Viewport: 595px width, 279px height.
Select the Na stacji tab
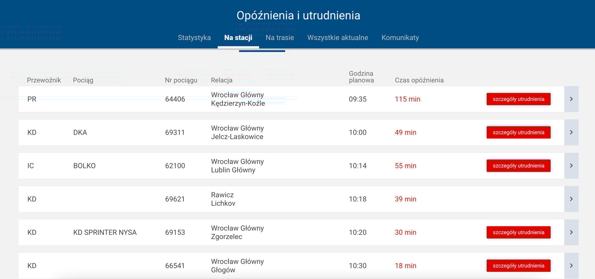pyautogui.click(x=238, y=37)
